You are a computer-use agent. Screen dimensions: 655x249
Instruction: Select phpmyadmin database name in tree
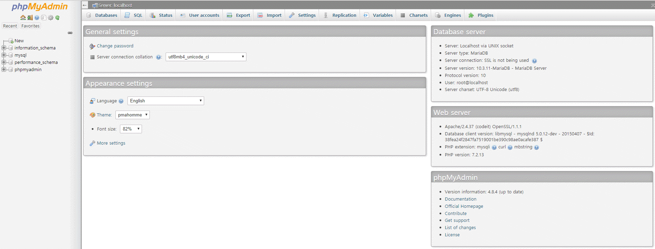(x=28, y=70)
